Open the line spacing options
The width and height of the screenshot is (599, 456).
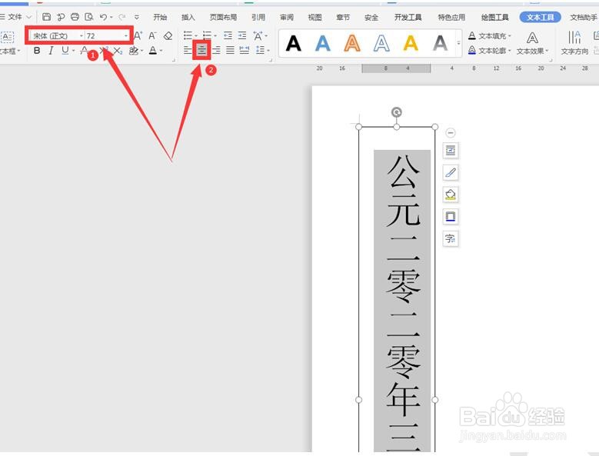261,50
